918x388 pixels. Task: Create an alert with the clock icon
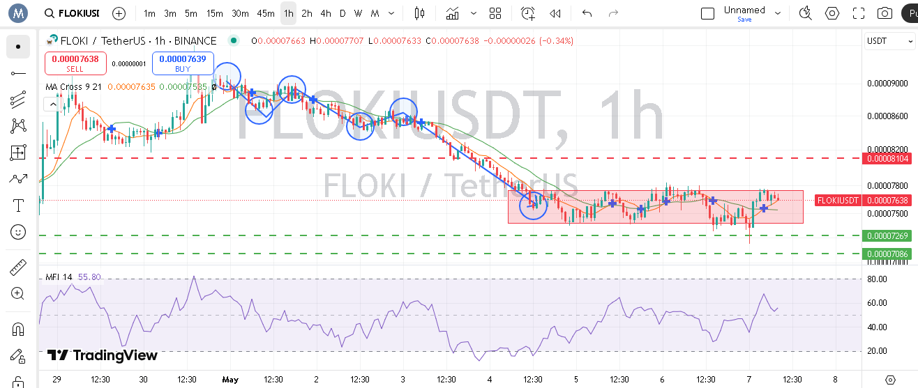point(528,13)
